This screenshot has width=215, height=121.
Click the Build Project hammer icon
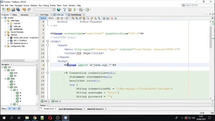(x=65, y=9)
